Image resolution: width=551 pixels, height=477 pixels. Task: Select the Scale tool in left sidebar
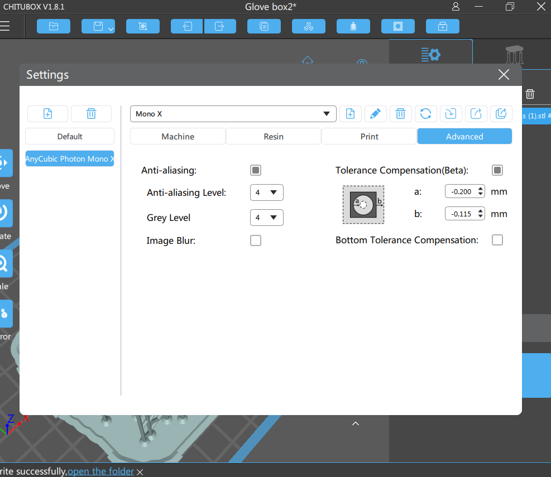tap(5, 263)
